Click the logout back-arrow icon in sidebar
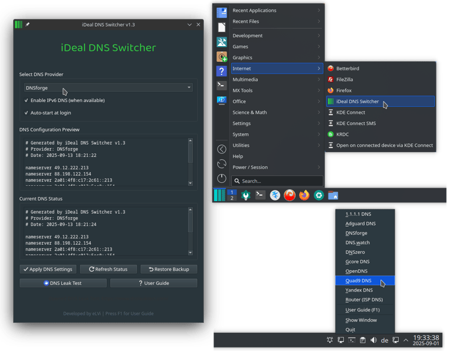 222,149
